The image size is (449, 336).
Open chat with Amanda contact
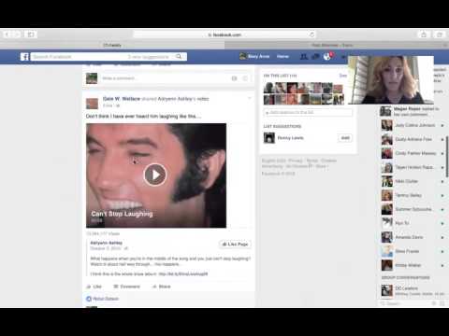coord(413,237)
